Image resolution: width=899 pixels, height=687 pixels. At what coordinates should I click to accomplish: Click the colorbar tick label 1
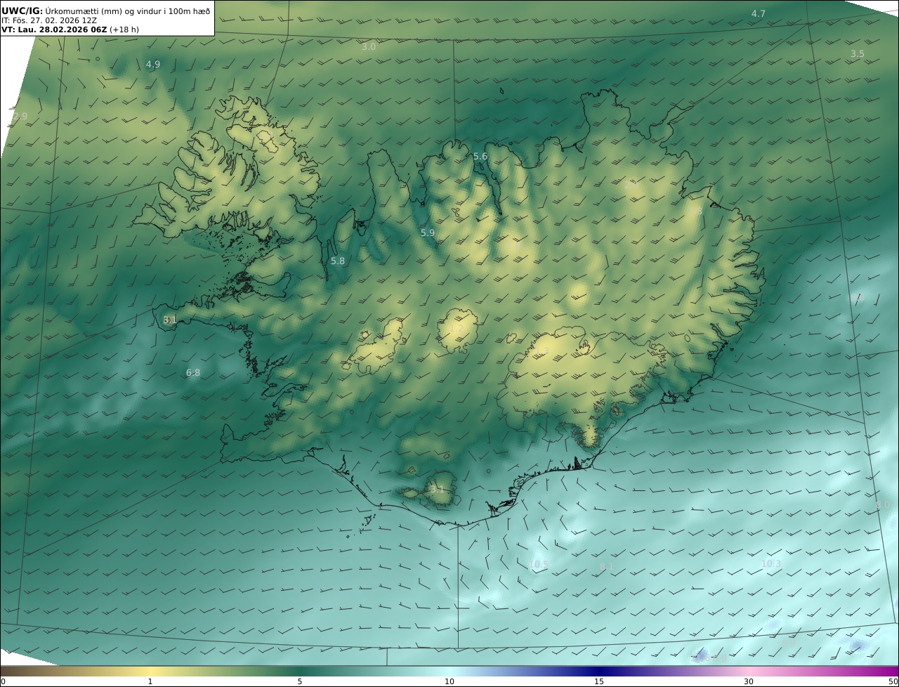150,681
